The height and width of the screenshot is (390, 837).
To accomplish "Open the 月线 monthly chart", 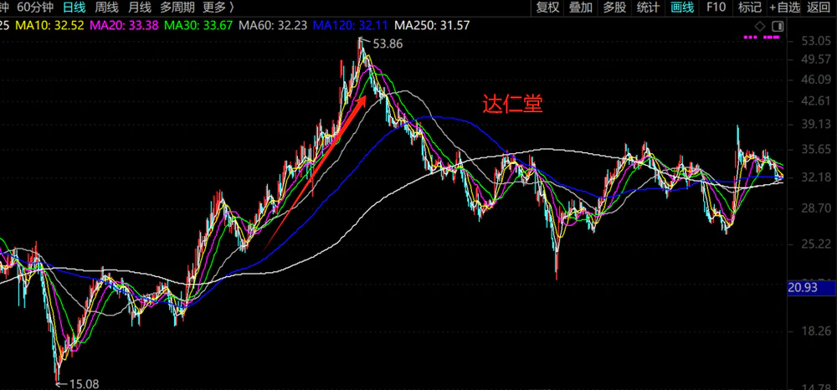I will (x=140, y=8).
